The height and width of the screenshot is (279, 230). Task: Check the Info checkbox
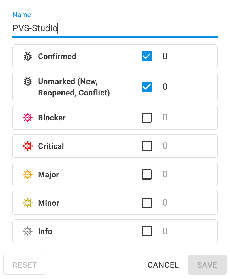(x=147, y=231)
